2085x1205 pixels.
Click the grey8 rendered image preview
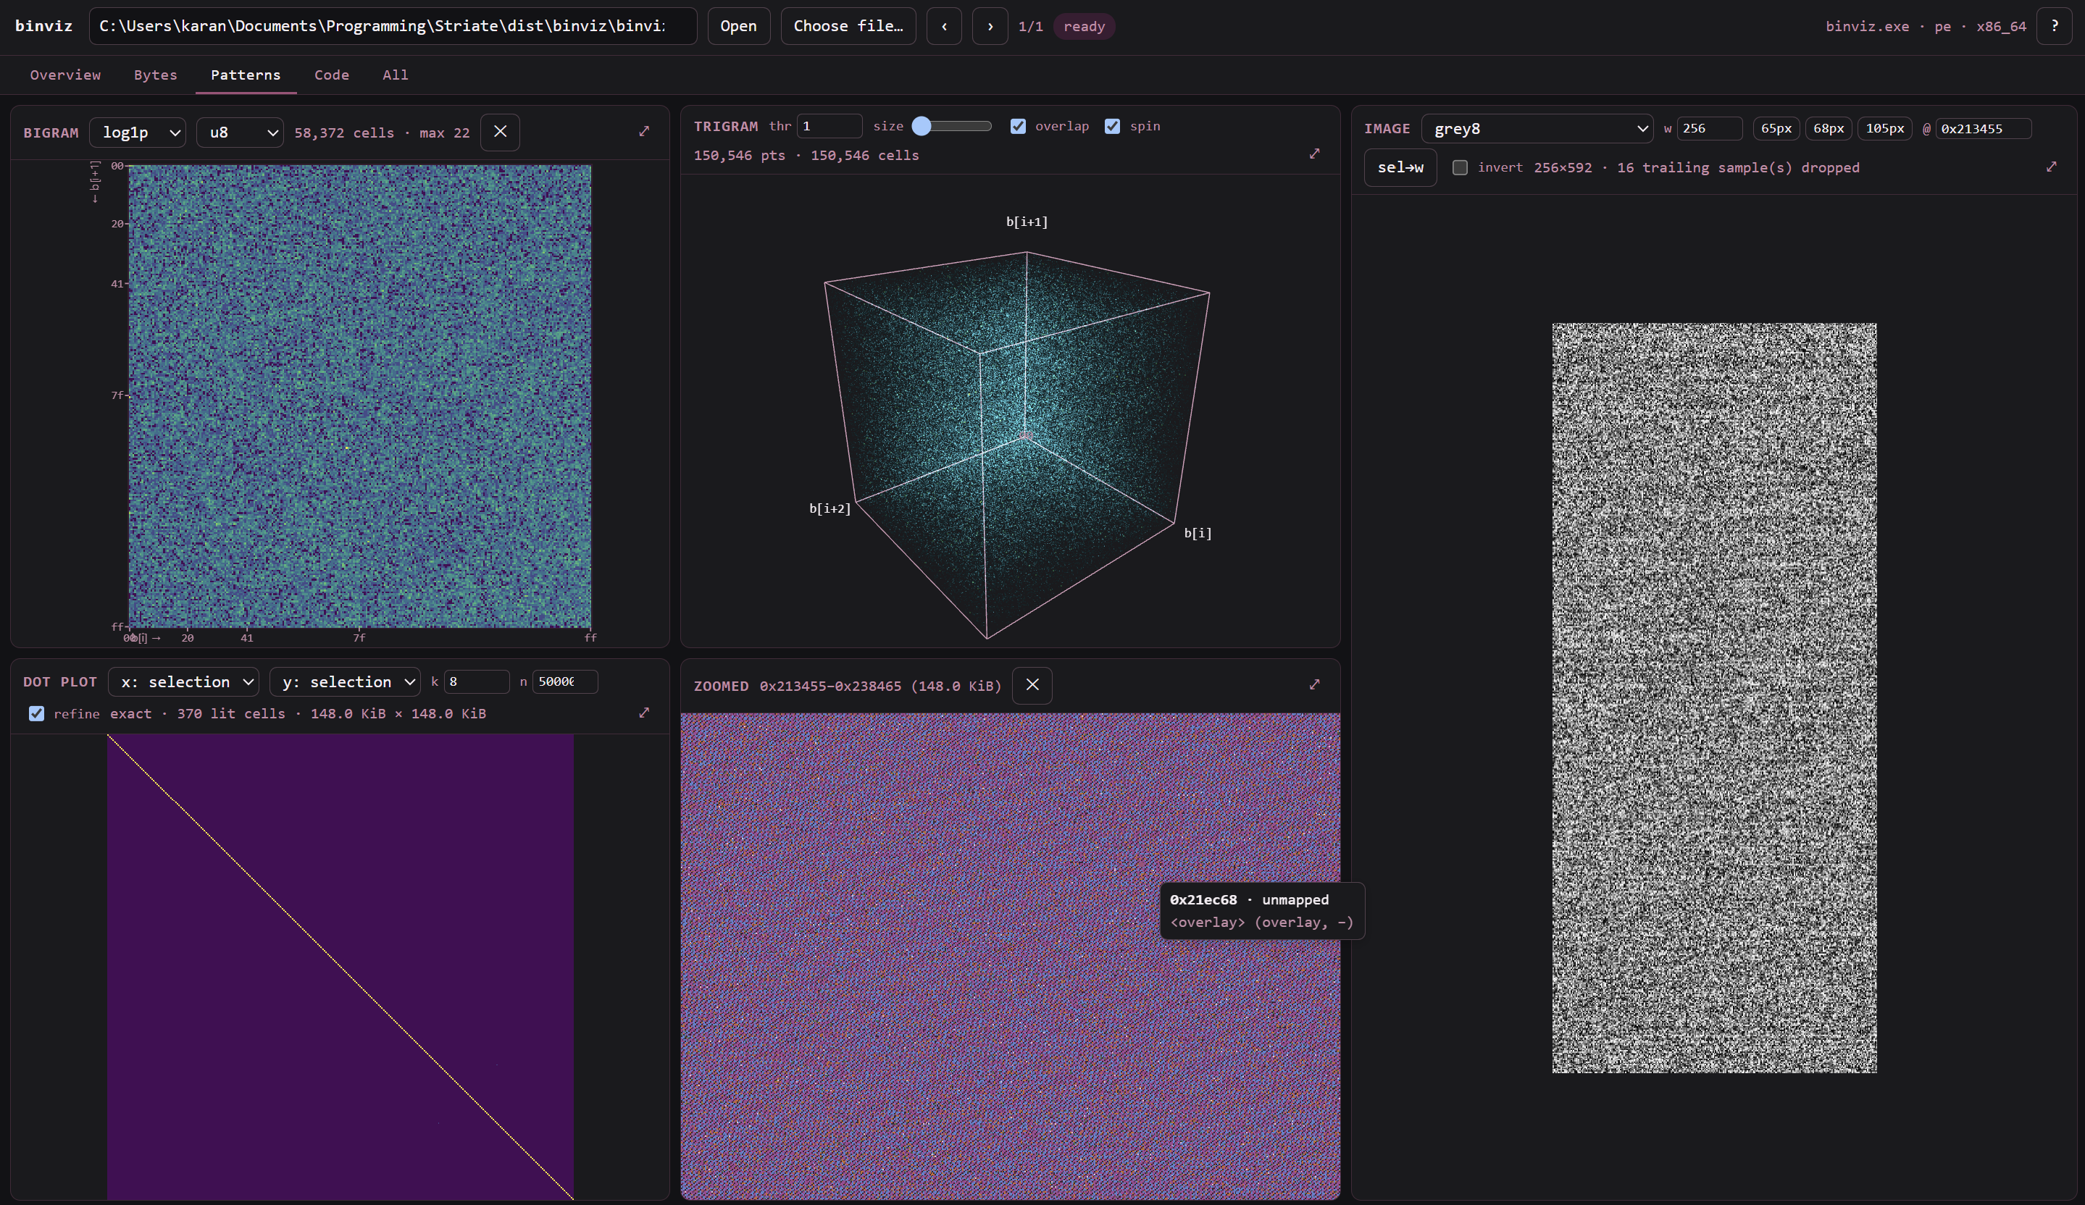click(1714, 698)
